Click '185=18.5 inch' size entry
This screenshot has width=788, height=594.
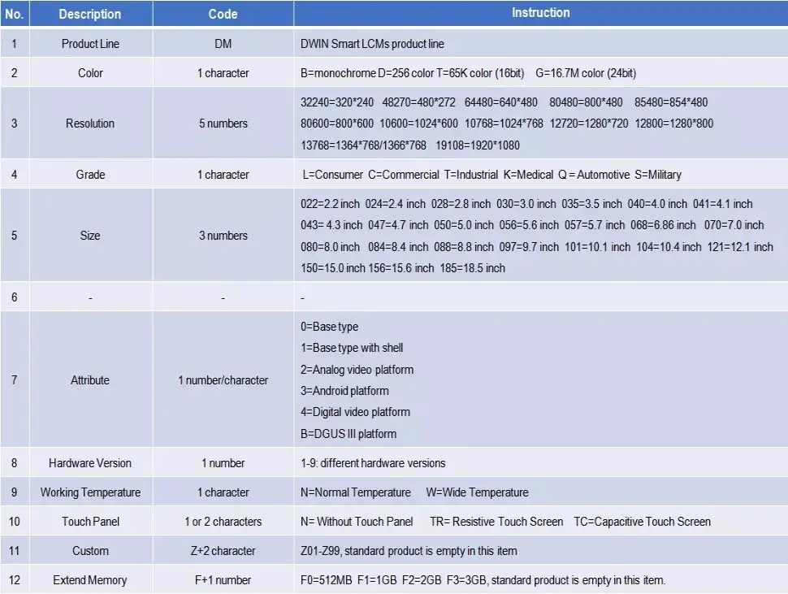point(473,268)
